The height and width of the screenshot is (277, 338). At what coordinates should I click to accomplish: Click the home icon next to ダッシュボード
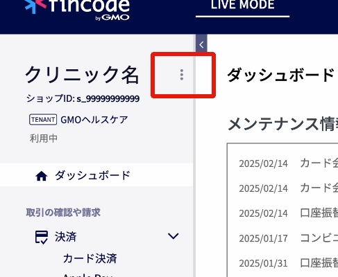(42, 176)
